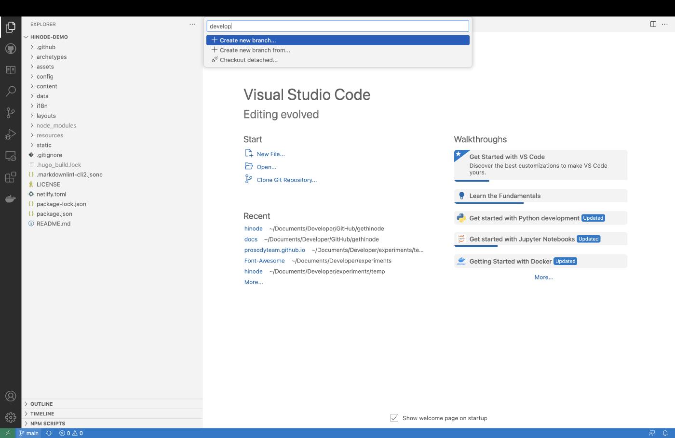The image size is (675, 438).
Task: Open the Manage gear icon
Action: 11,417
